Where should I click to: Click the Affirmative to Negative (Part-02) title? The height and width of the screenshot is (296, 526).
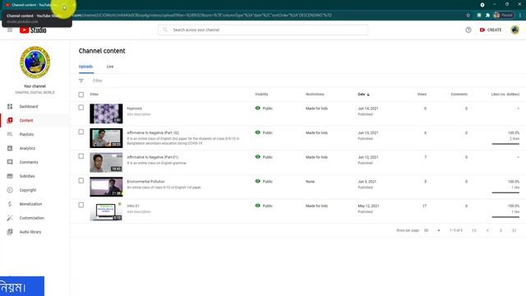153,132
